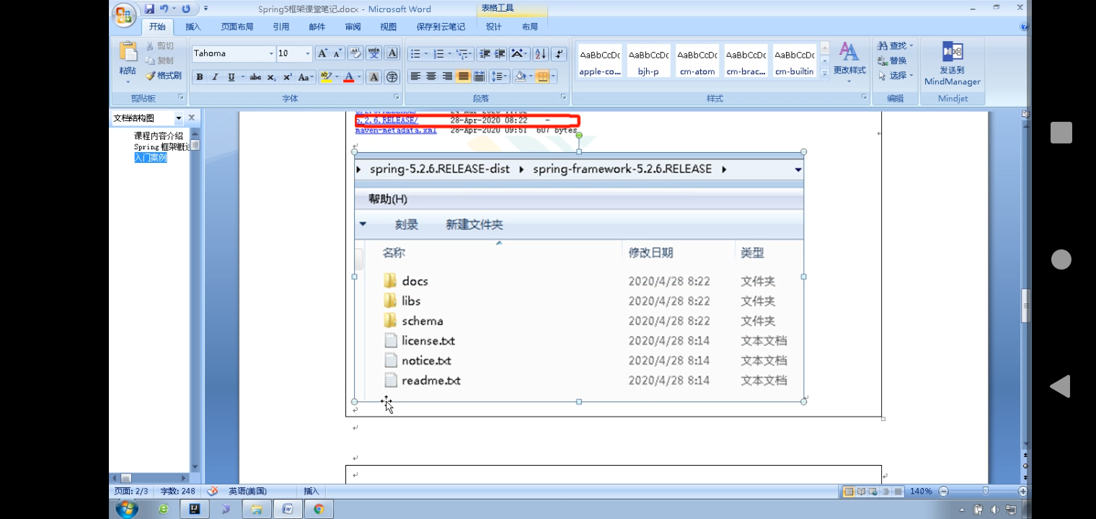Open the Phonetic Guide (wén) tool
1096x519 pixels.
(374, 53)
